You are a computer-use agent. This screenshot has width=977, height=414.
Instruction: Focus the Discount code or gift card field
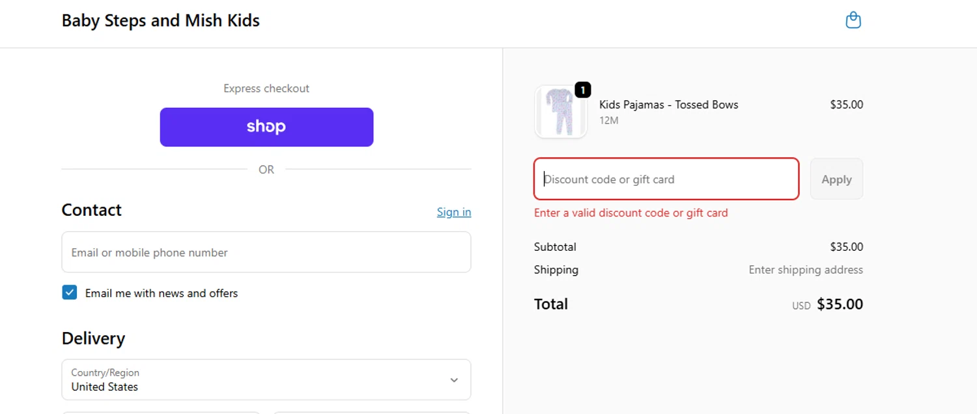[x=666, y=179]
